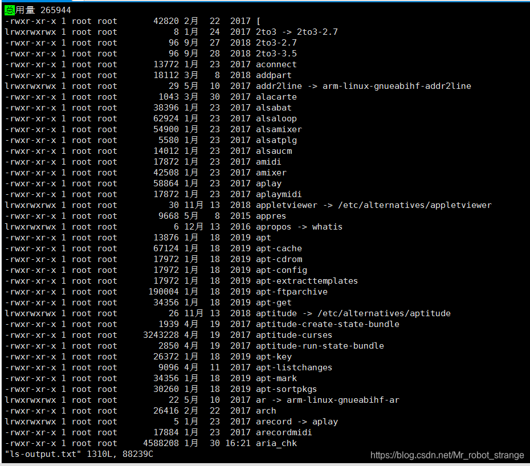Click the aconnect filename

pos(276,64)
